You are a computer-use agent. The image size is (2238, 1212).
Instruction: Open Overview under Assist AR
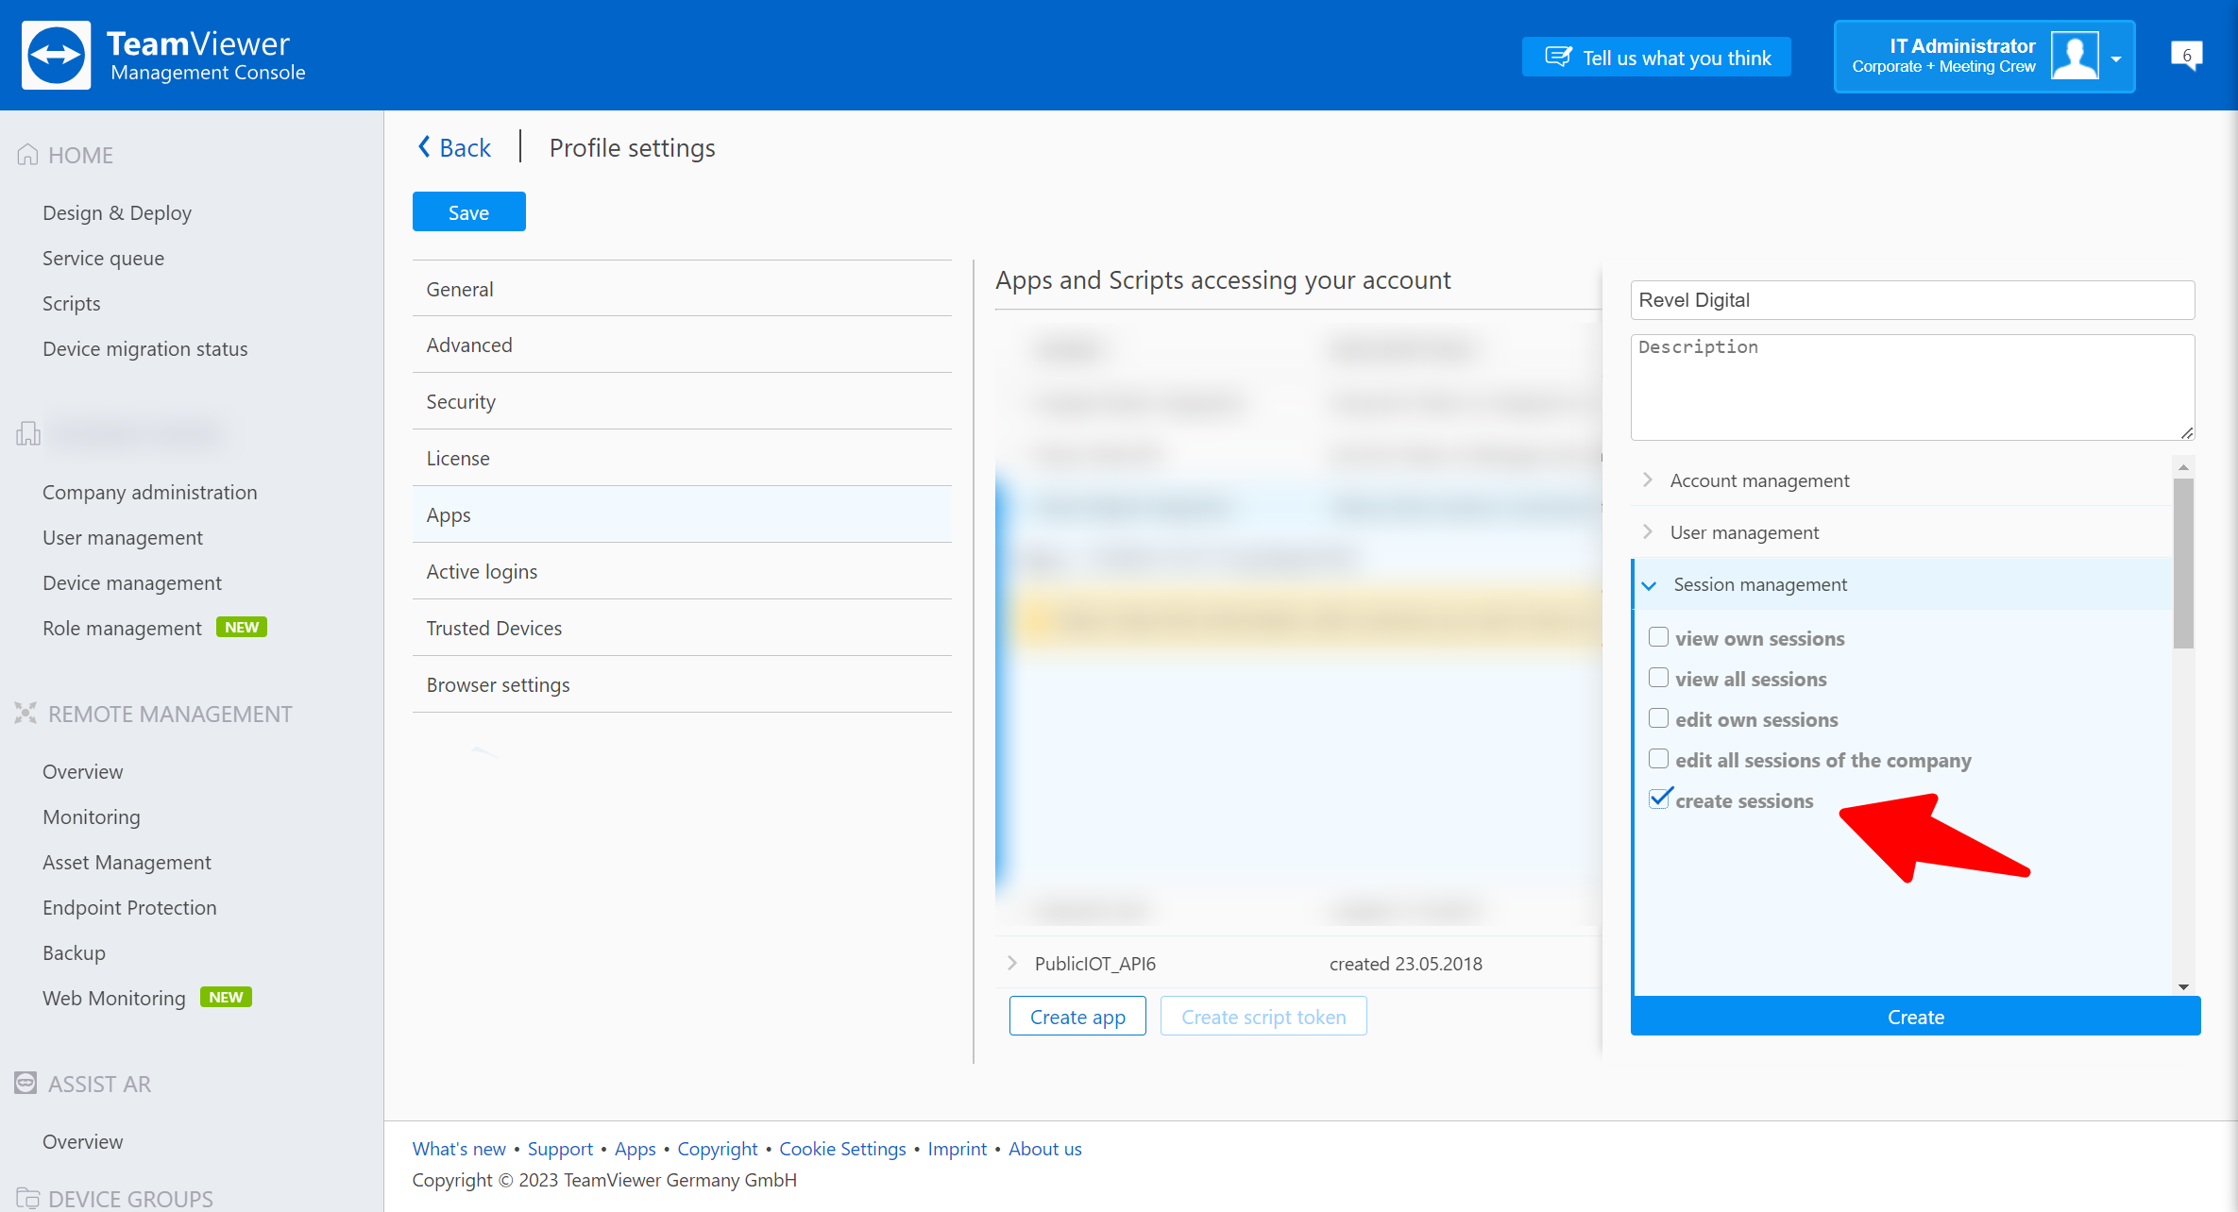coord(82,1141)
